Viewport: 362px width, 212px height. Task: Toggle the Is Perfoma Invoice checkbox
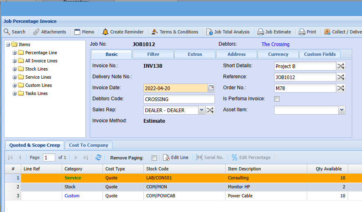(277, 99)
